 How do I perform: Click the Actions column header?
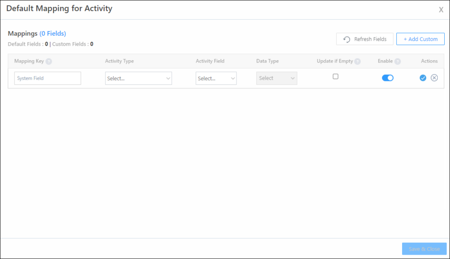[x=429, y=61]
